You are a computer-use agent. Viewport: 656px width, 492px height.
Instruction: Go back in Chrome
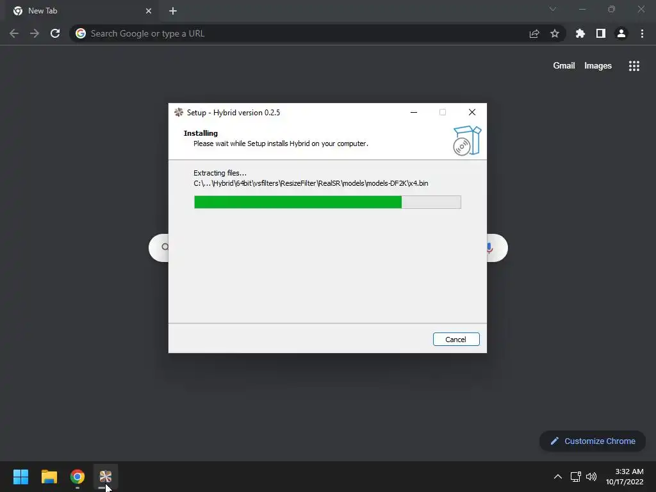(14, 33)
